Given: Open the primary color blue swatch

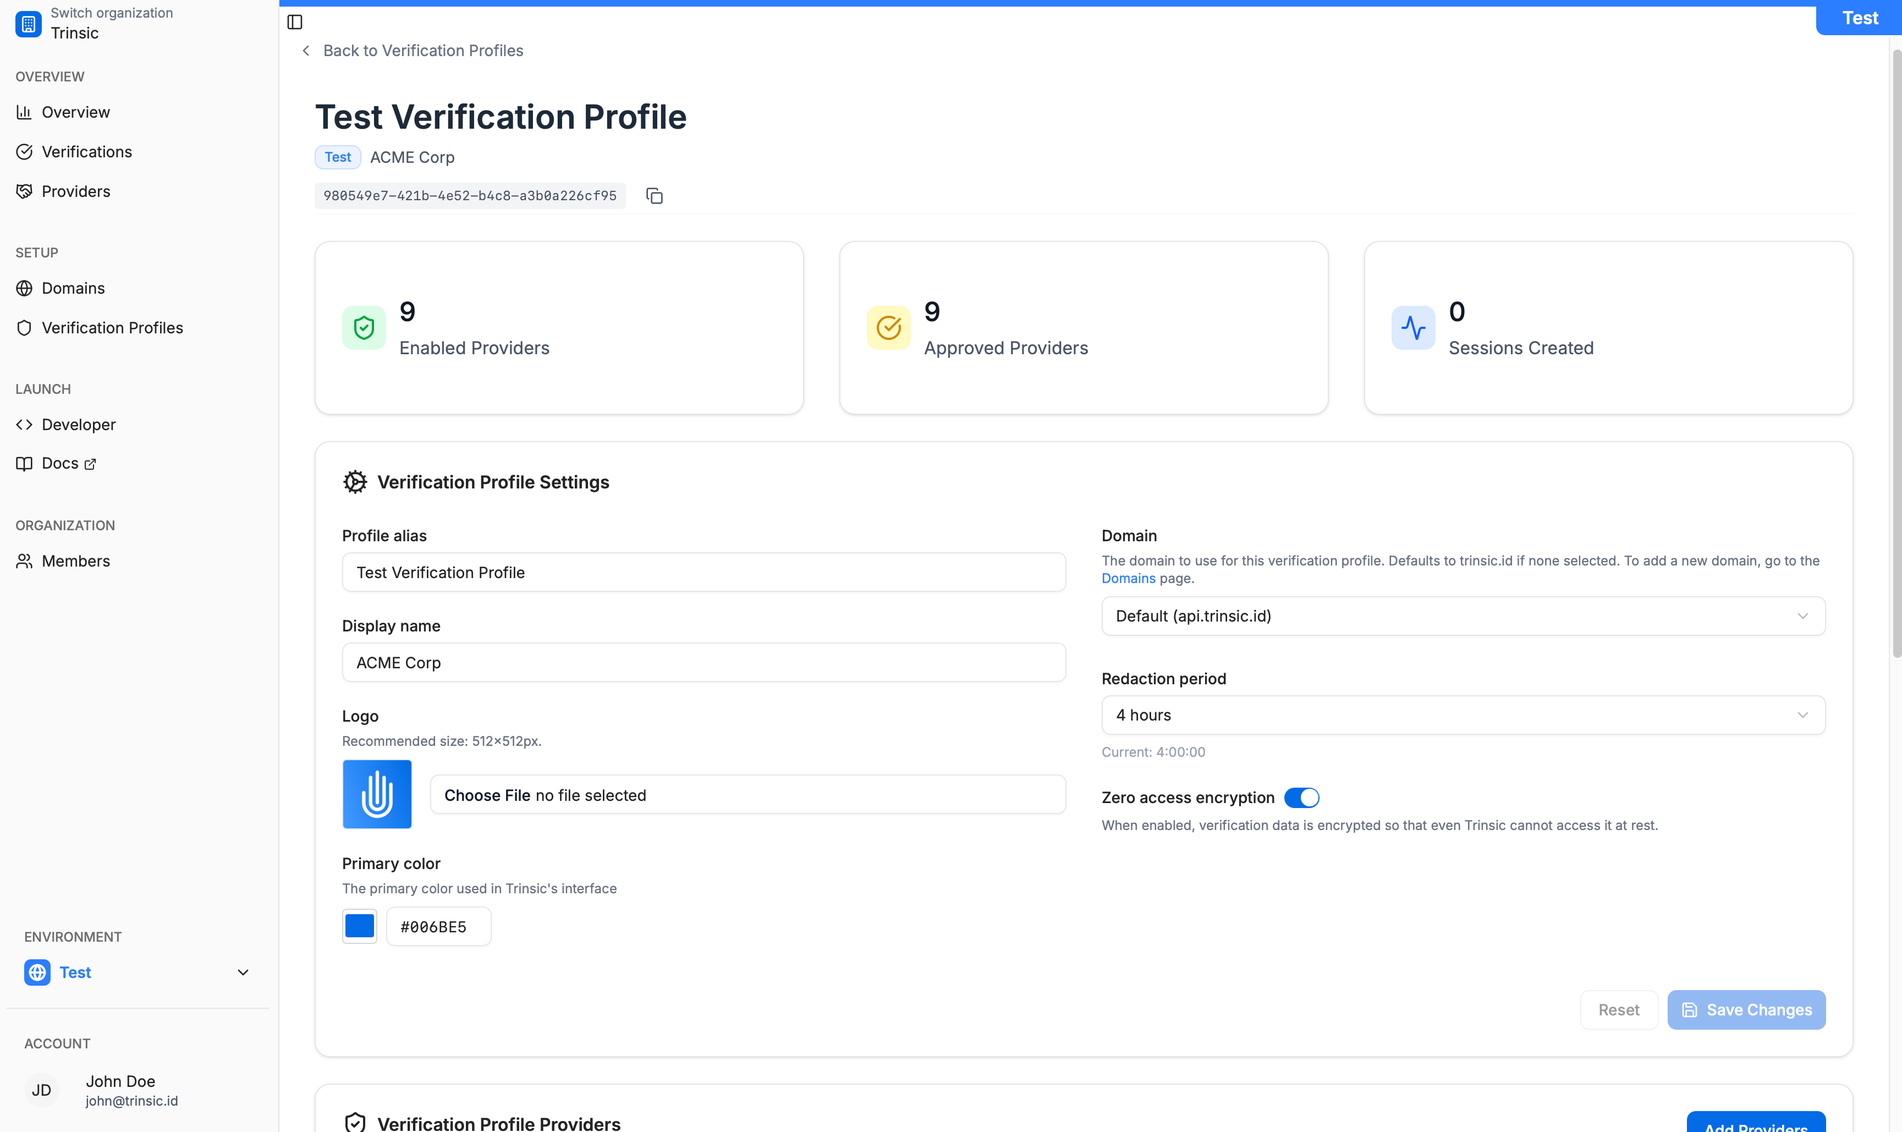Looking at the screenshot, I should pos(359,926).
